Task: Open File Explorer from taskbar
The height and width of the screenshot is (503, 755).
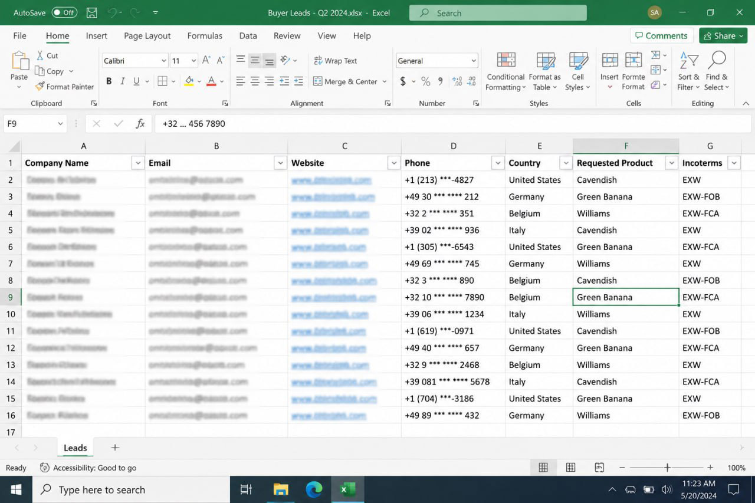Action: (x=281, y=489)
